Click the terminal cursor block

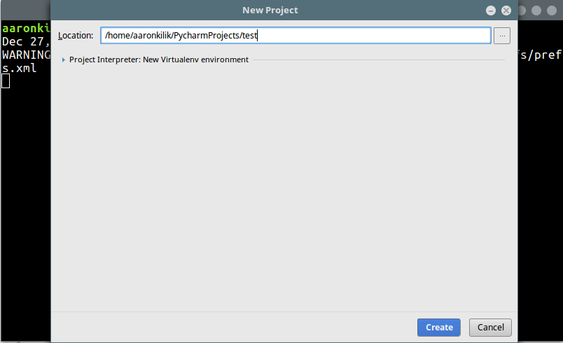pos(6,80)
